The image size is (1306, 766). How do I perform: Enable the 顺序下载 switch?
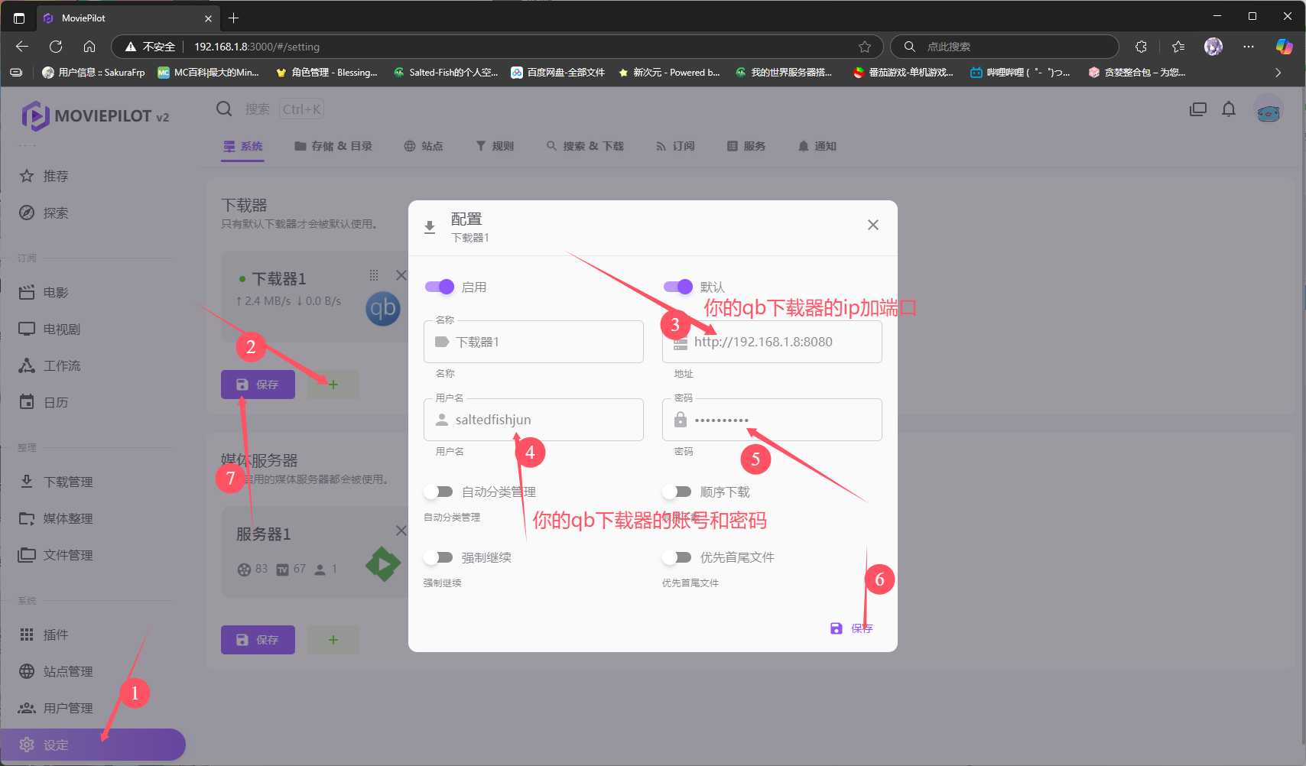click(678, 492)
